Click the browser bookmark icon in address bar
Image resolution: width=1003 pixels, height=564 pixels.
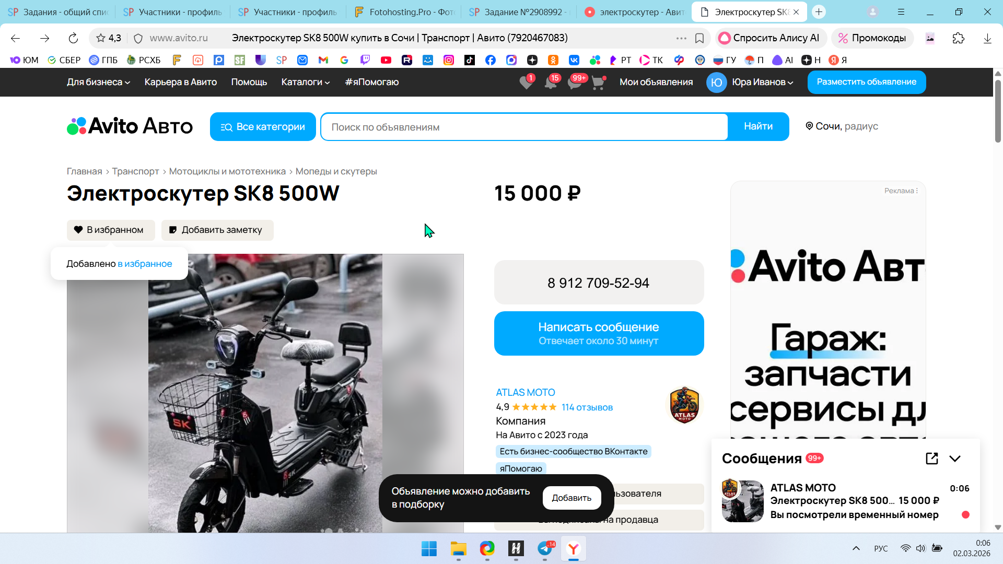point(699,38)
